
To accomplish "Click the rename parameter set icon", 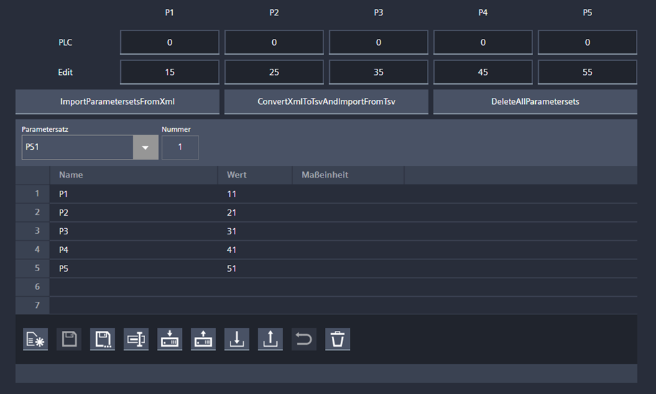I will (136, 339).
